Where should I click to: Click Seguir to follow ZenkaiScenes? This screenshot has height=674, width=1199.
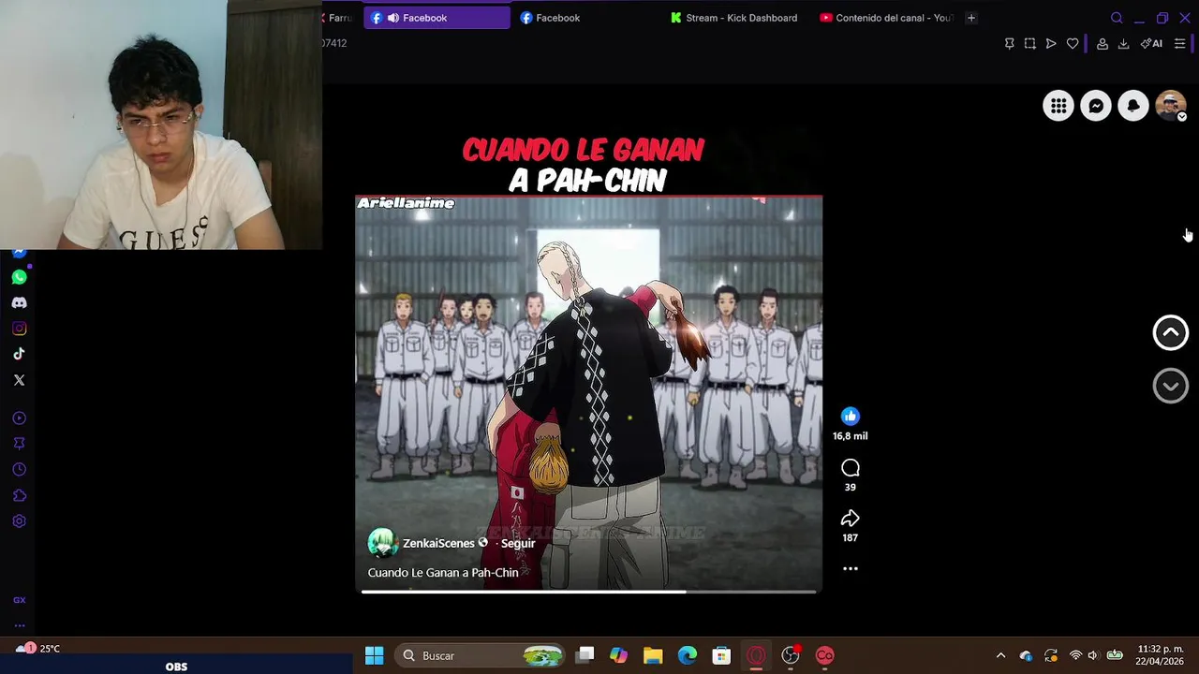518,543
